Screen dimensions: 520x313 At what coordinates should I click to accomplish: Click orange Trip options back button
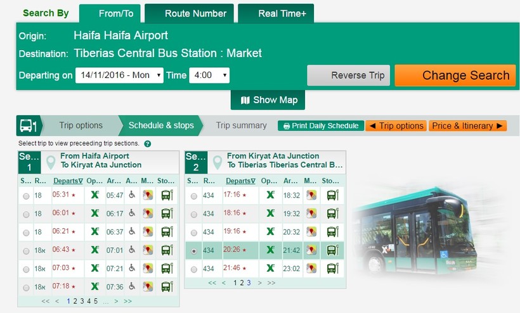click(396, 126)
